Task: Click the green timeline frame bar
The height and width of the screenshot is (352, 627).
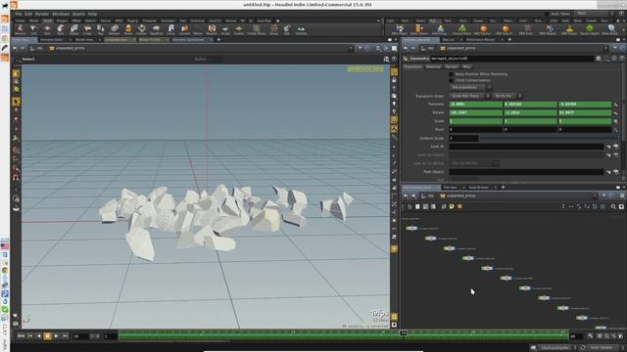Action: click(344, 335)
